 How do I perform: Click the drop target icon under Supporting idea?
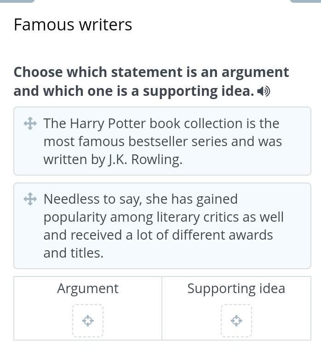(x=236, y=321)
